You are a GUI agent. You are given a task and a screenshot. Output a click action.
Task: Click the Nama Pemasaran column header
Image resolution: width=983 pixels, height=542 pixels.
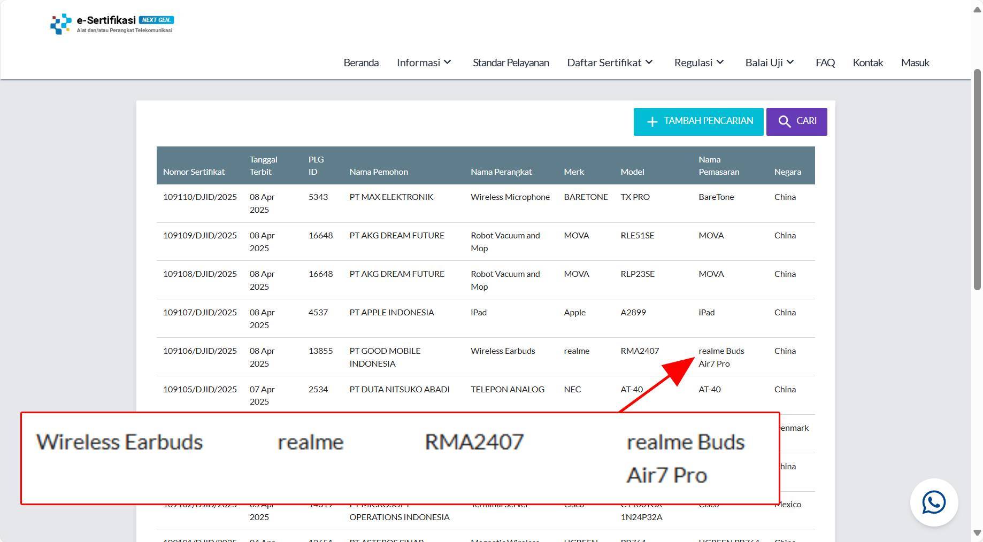719,166
